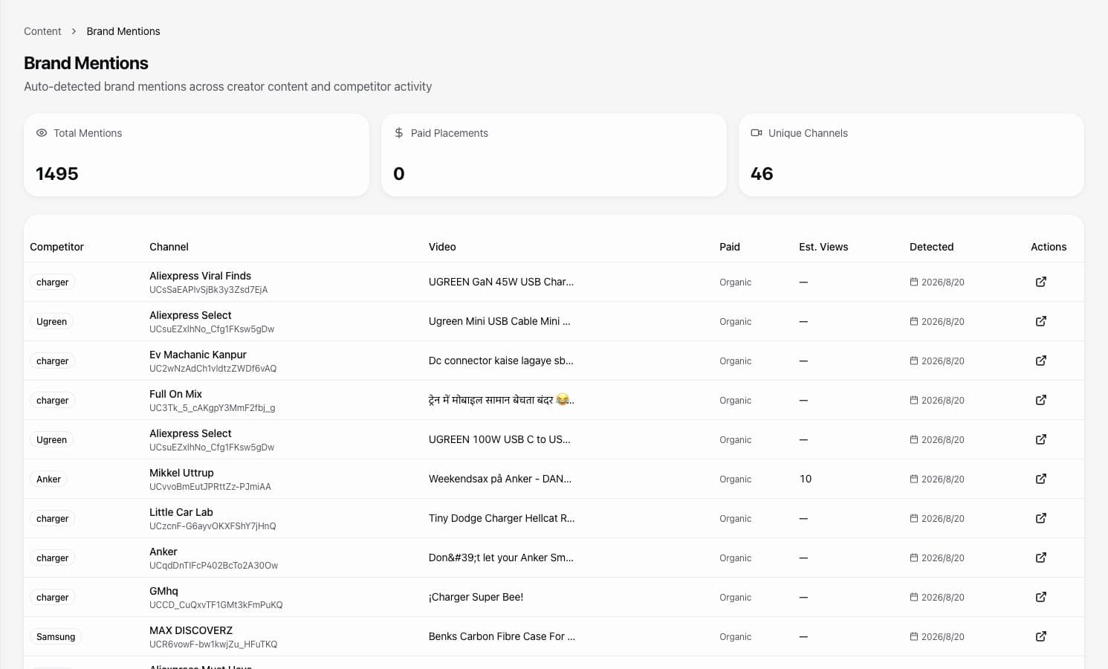
Task: Select the Anker competitor badge for Mikkel Uttrup
Action: tap(48, 479)
